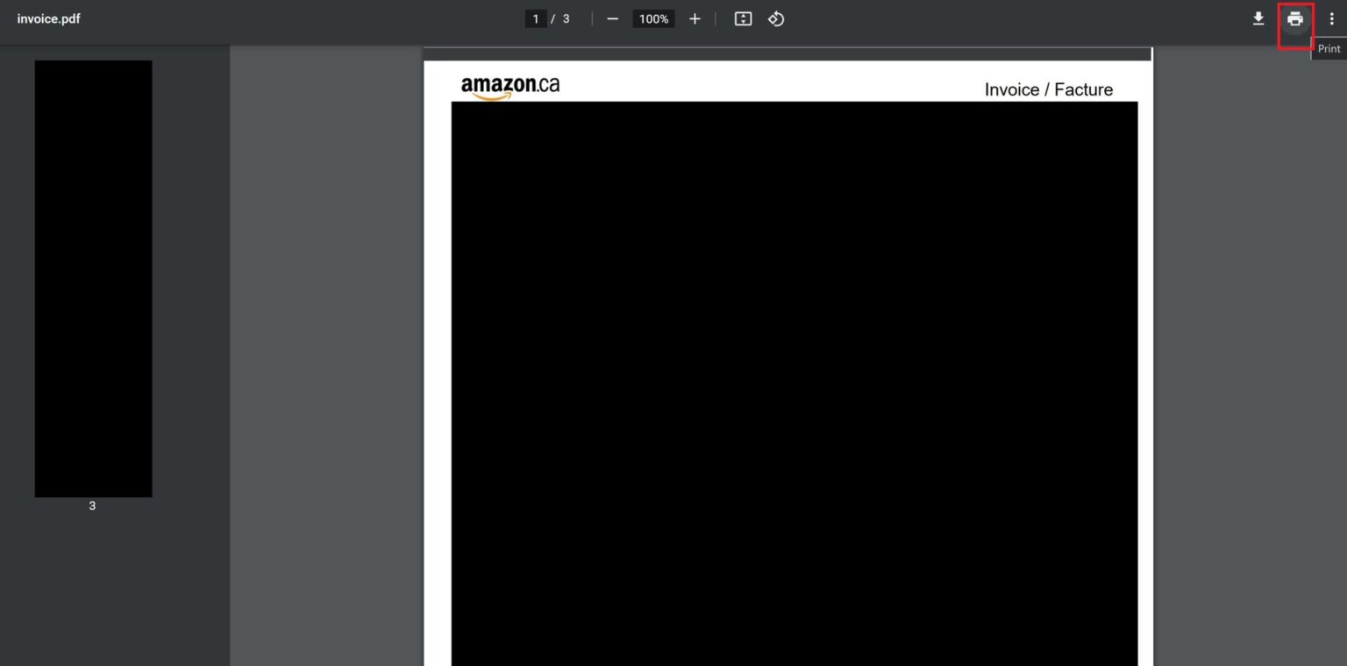Select the rotate counterclockwise icon

[x=775, y=18]
